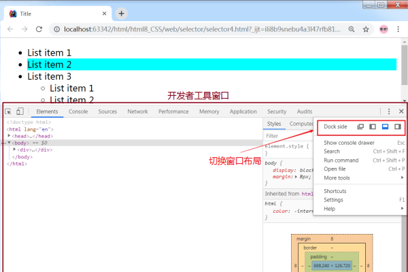The width and height of the screenshot is (408, 272).
Task: Close the DevTools panel
Action: [401, 112]
